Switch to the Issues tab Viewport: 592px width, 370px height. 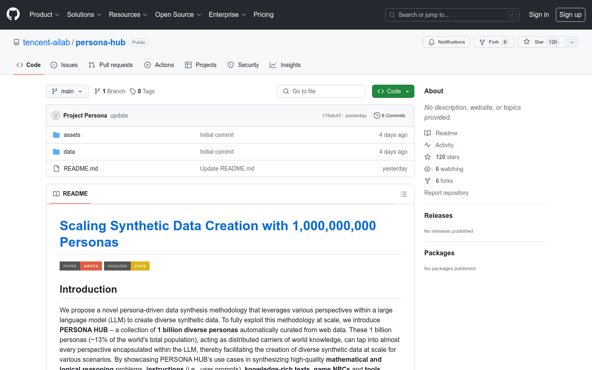tap(64, 65)
